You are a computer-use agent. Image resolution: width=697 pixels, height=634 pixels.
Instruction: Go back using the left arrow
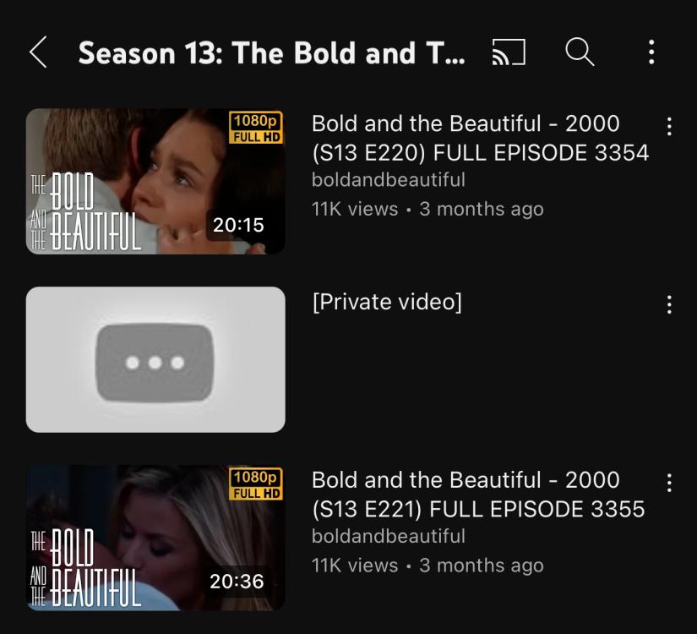tap(38, 52)
